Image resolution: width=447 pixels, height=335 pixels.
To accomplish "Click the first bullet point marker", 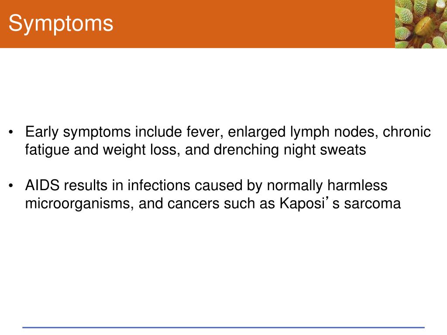I will [x=11, y=132].
